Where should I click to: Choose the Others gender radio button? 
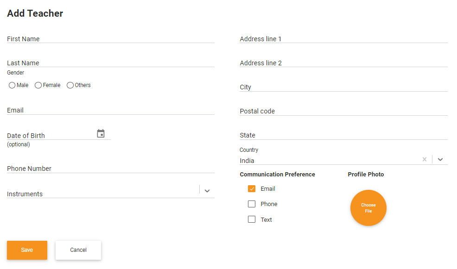tap(70, 85)
